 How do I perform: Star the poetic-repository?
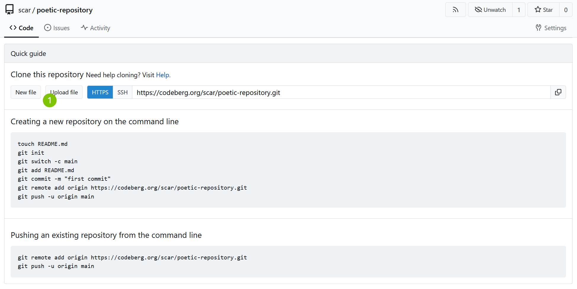point(544,10)
